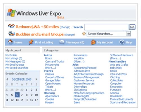Click the star icon beside Saved Searches
Image resolution: width=141 pixels, height=112 pixels.
(84, 34)
